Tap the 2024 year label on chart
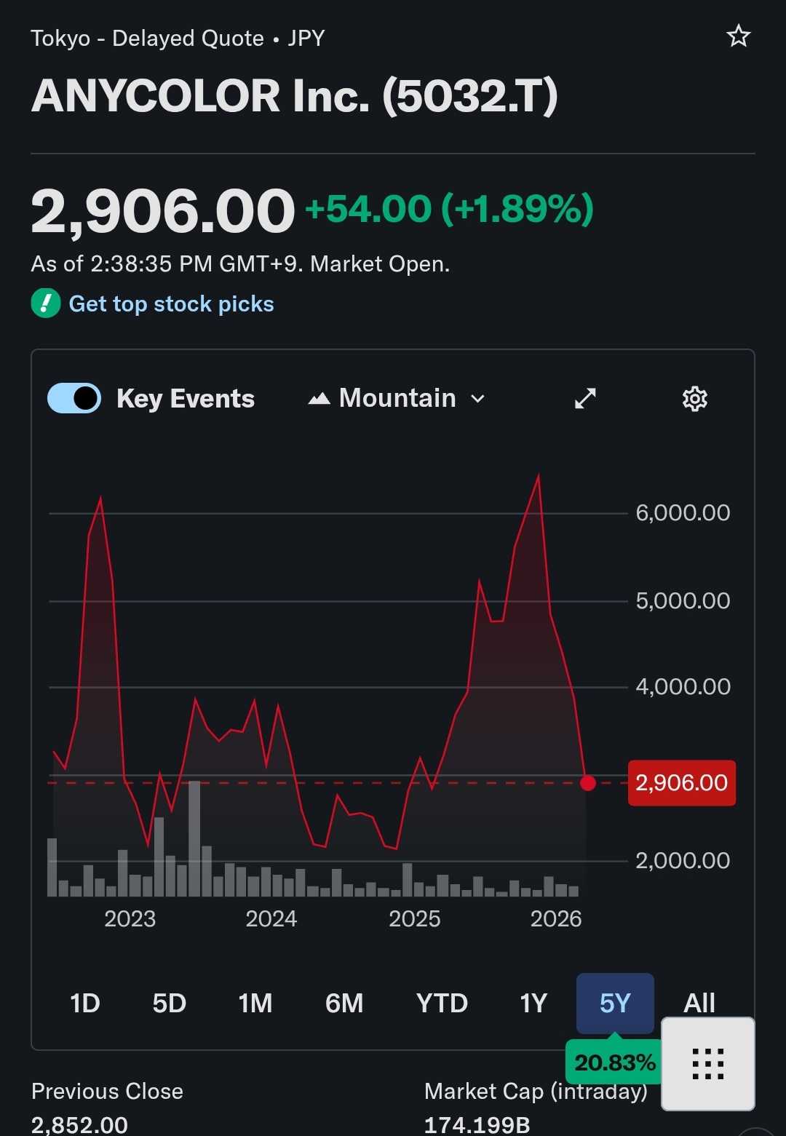This screenshot has height=1136, width=786. tap(271, 919)
